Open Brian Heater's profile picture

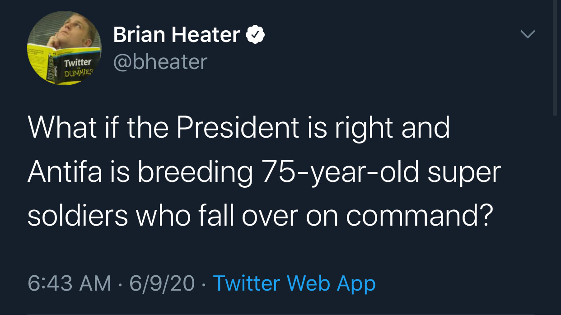point(64,49)
